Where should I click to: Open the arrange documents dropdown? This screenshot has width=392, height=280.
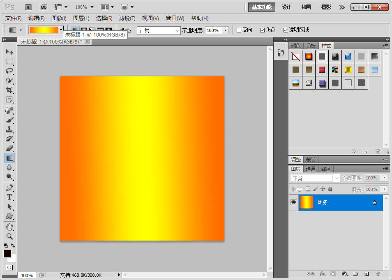point(108,7)
